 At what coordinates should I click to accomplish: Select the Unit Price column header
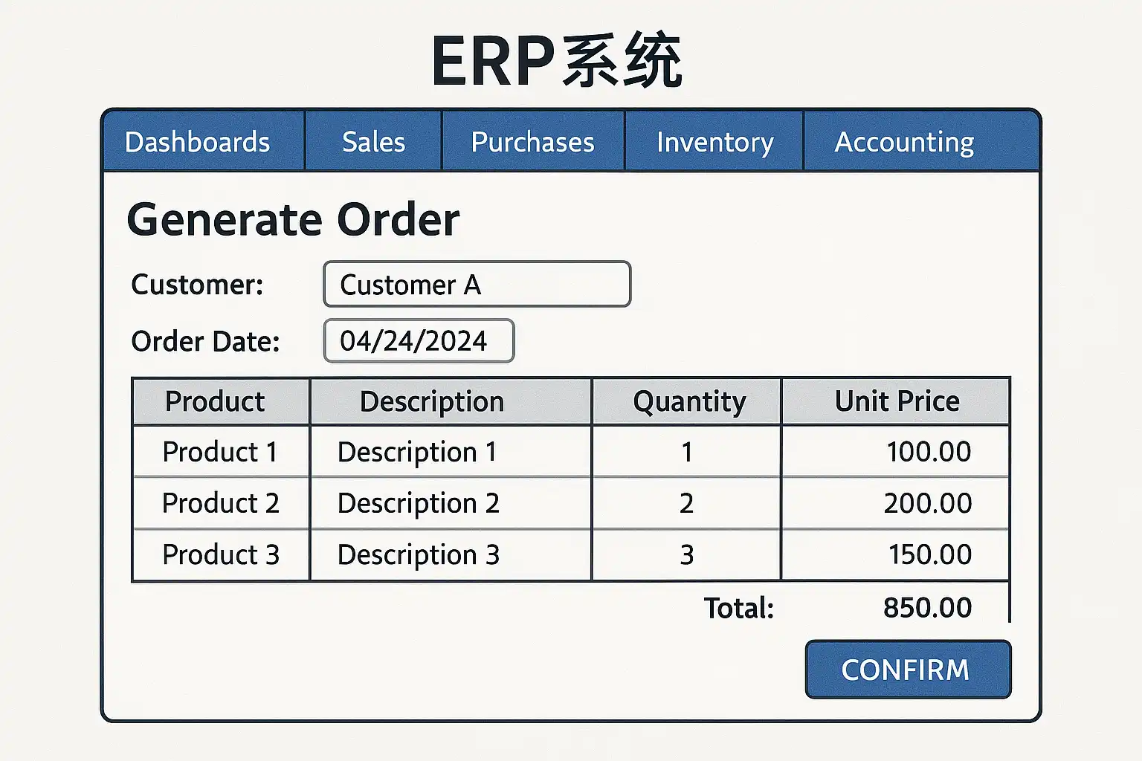[896, 401]
